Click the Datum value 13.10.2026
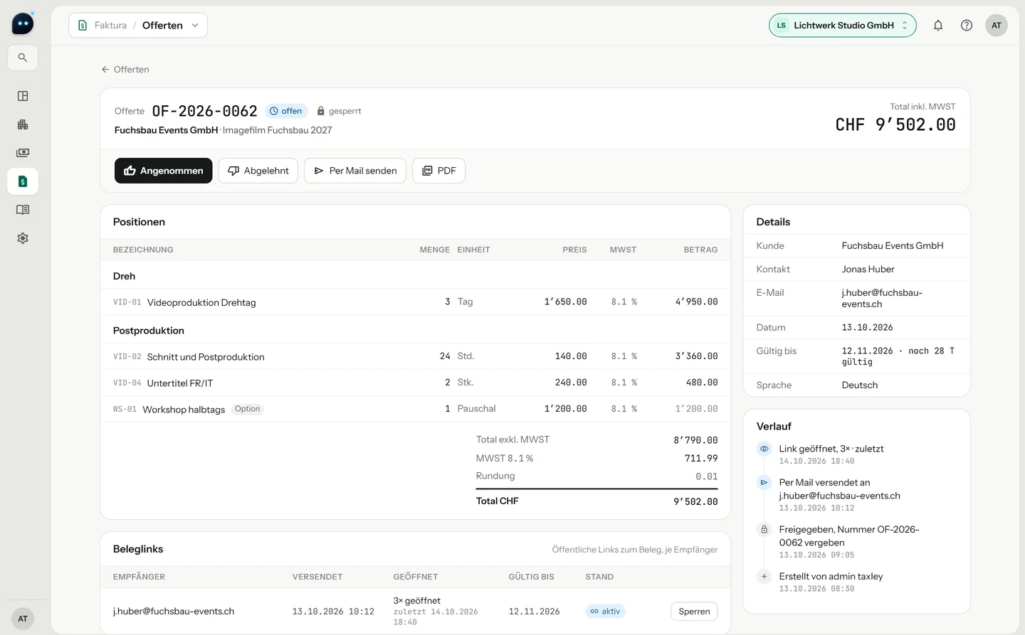The height and width of the screenshot is (635, 1025). pyautogui.click(x=867, y=328)
